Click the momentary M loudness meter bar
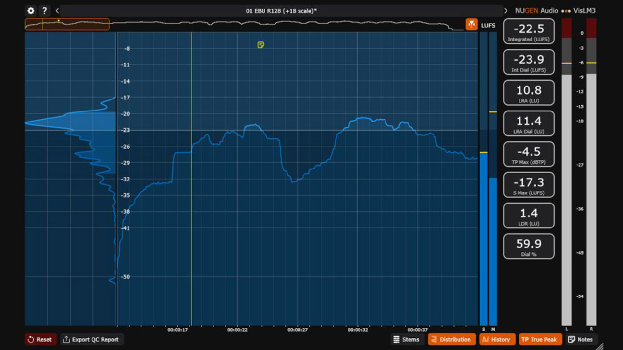 [x=493, y=179]
